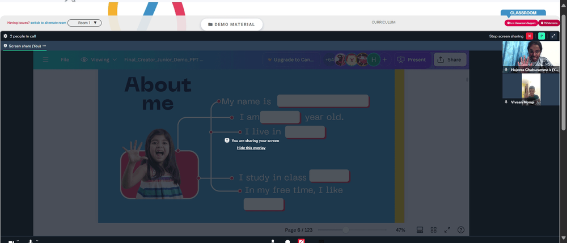Screen dimensions: 567x243
Task: Click Canva fullscreen arrows icon
Action: (x=447, y=229)
